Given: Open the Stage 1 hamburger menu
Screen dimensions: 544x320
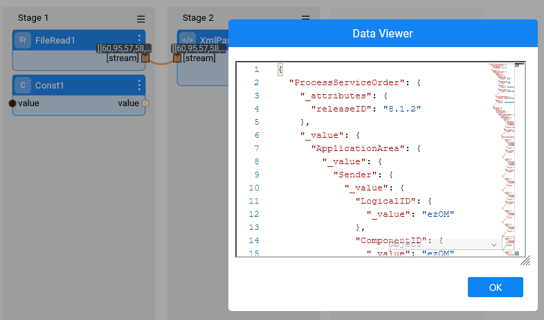Looking at the screenshot, I should click(141, 19).
